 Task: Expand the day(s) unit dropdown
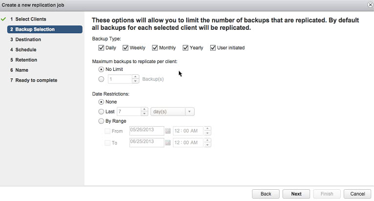tap(173, 112)
